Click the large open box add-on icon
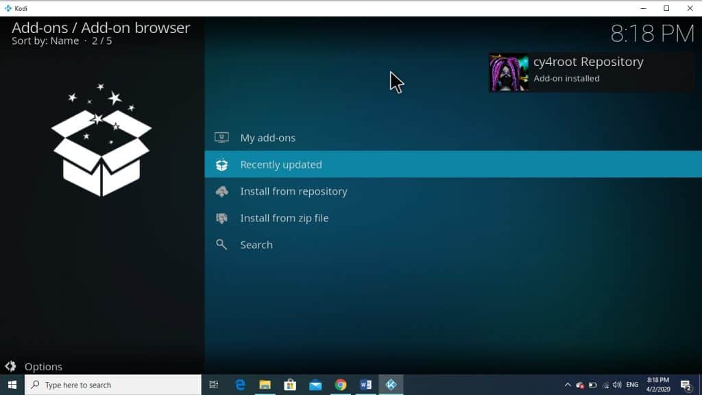 click(101, 140)
